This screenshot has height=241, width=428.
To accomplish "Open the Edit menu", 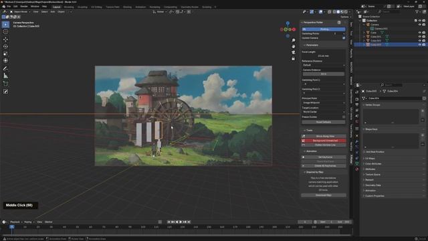I will click(x=15, y=6).
